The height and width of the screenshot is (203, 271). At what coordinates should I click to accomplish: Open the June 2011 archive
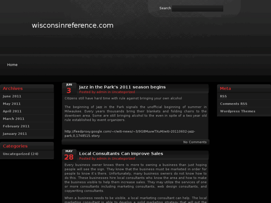12,96
